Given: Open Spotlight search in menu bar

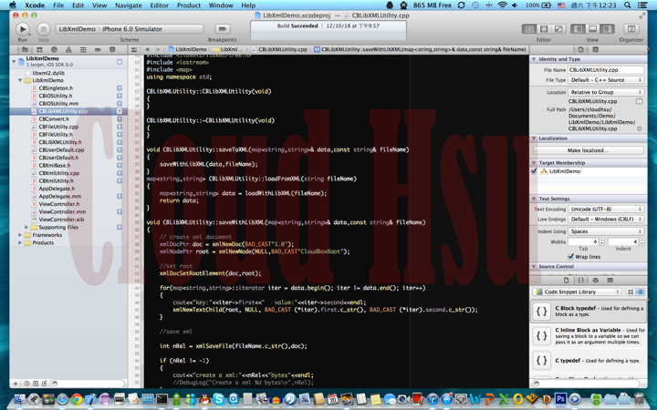Looking at the screenshot, I should click(627, 5).
